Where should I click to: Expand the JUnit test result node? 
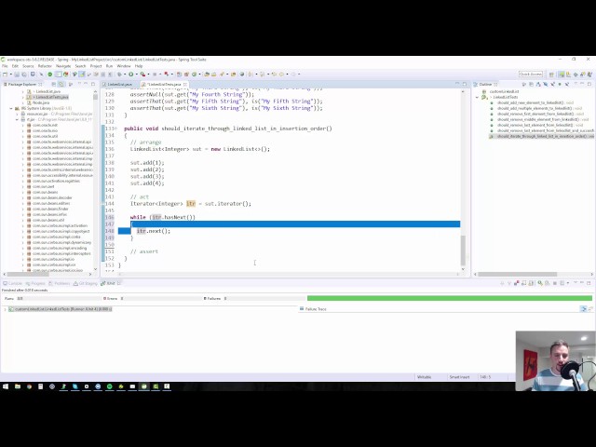5,309
